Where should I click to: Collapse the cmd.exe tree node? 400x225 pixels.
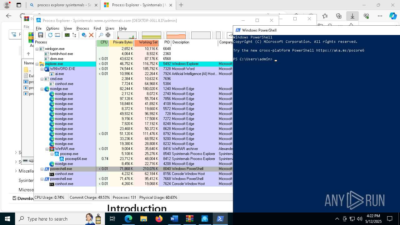42,79
